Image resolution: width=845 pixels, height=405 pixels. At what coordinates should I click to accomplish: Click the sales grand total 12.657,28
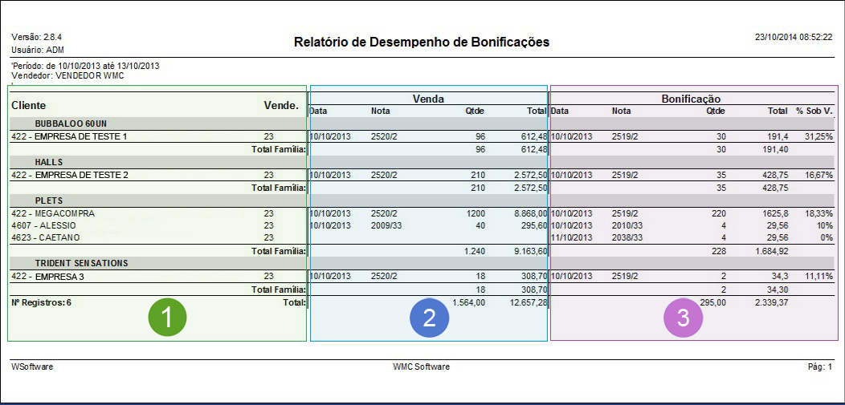coord(527,302)
